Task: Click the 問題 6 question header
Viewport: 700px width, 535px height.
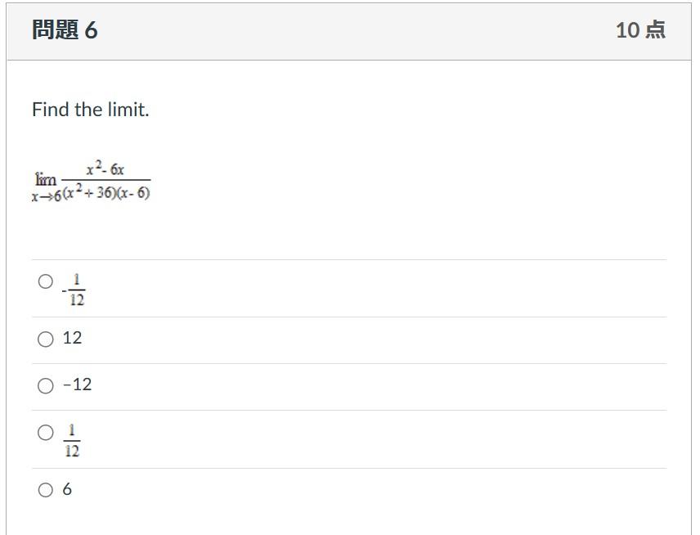Action: (62, 29)
